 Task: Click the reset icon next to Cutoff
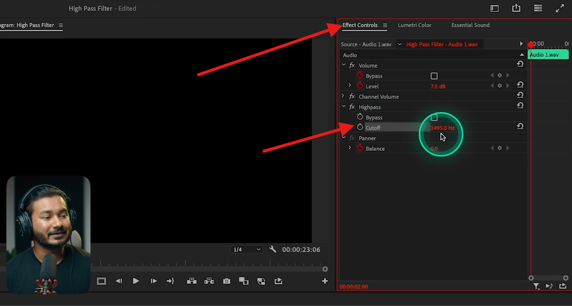(x=520, y=126)
